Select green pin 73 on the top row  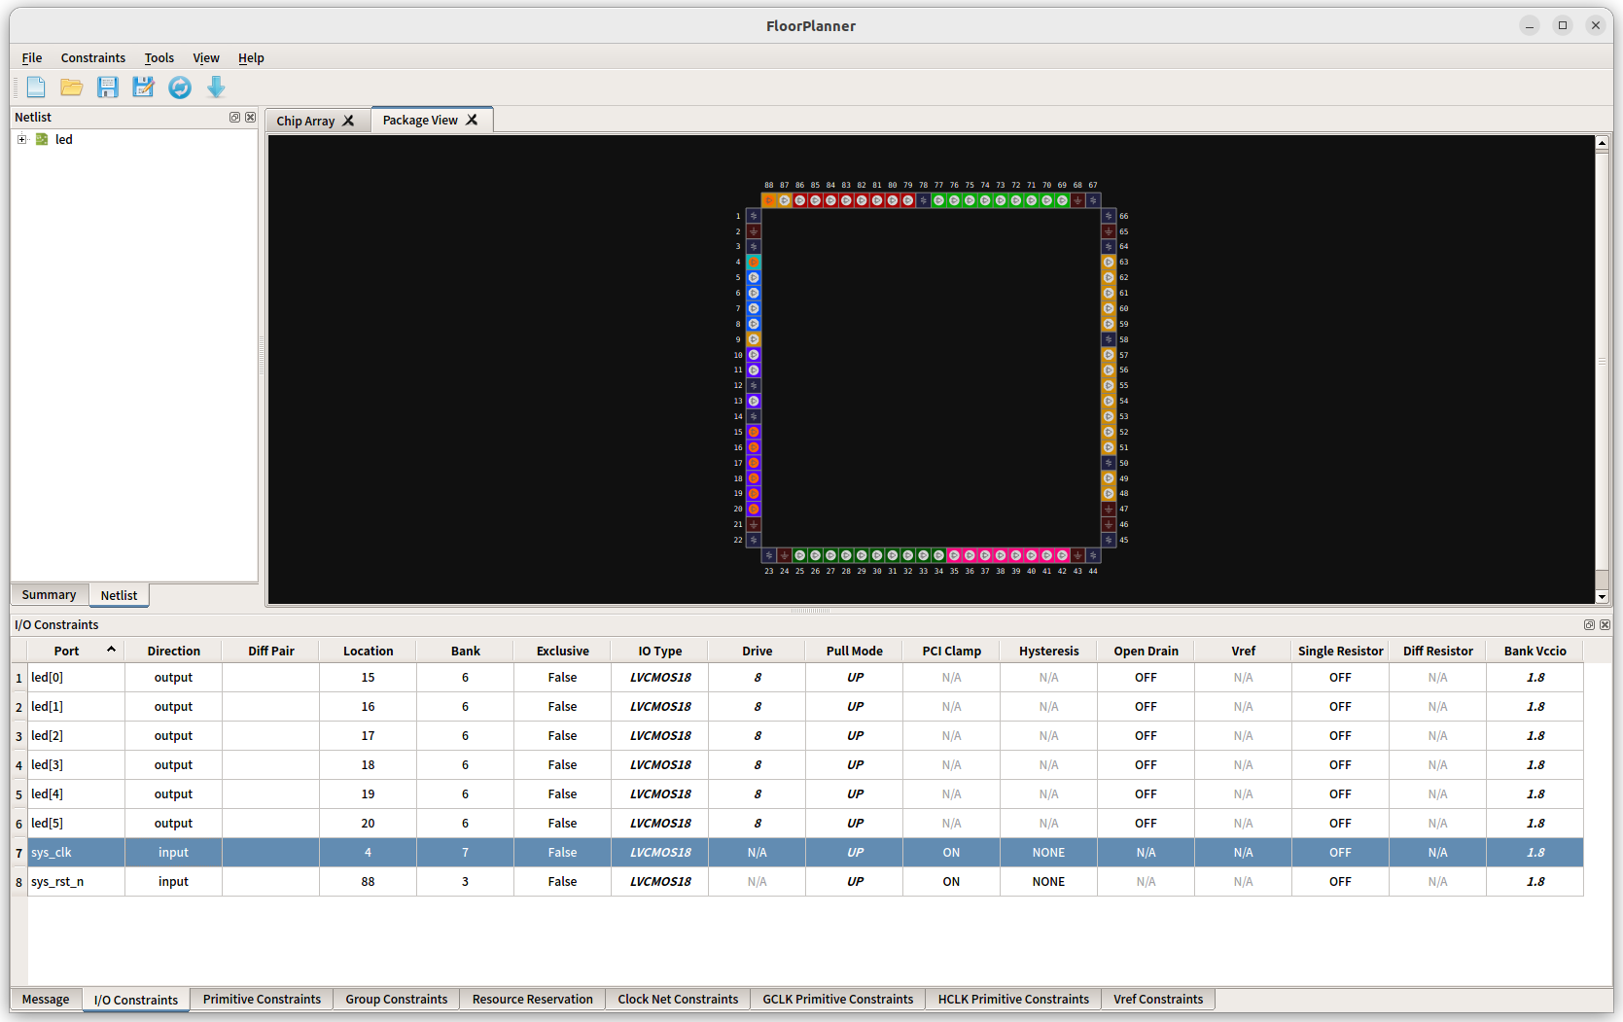point(1001,200)
